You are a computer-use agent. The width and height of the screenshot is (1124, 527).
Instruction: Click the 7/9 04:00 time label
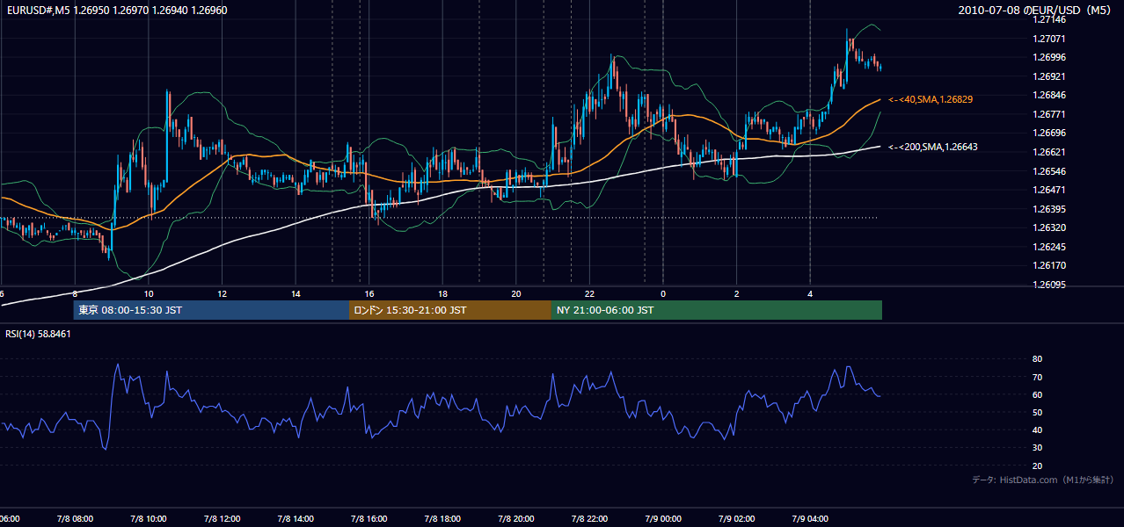click(811, 518)
